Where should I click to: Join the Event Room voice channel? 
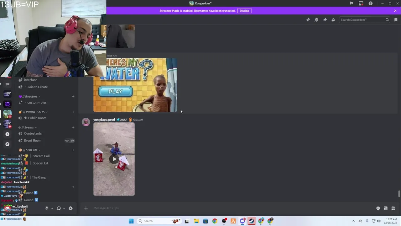coord(33,141)
